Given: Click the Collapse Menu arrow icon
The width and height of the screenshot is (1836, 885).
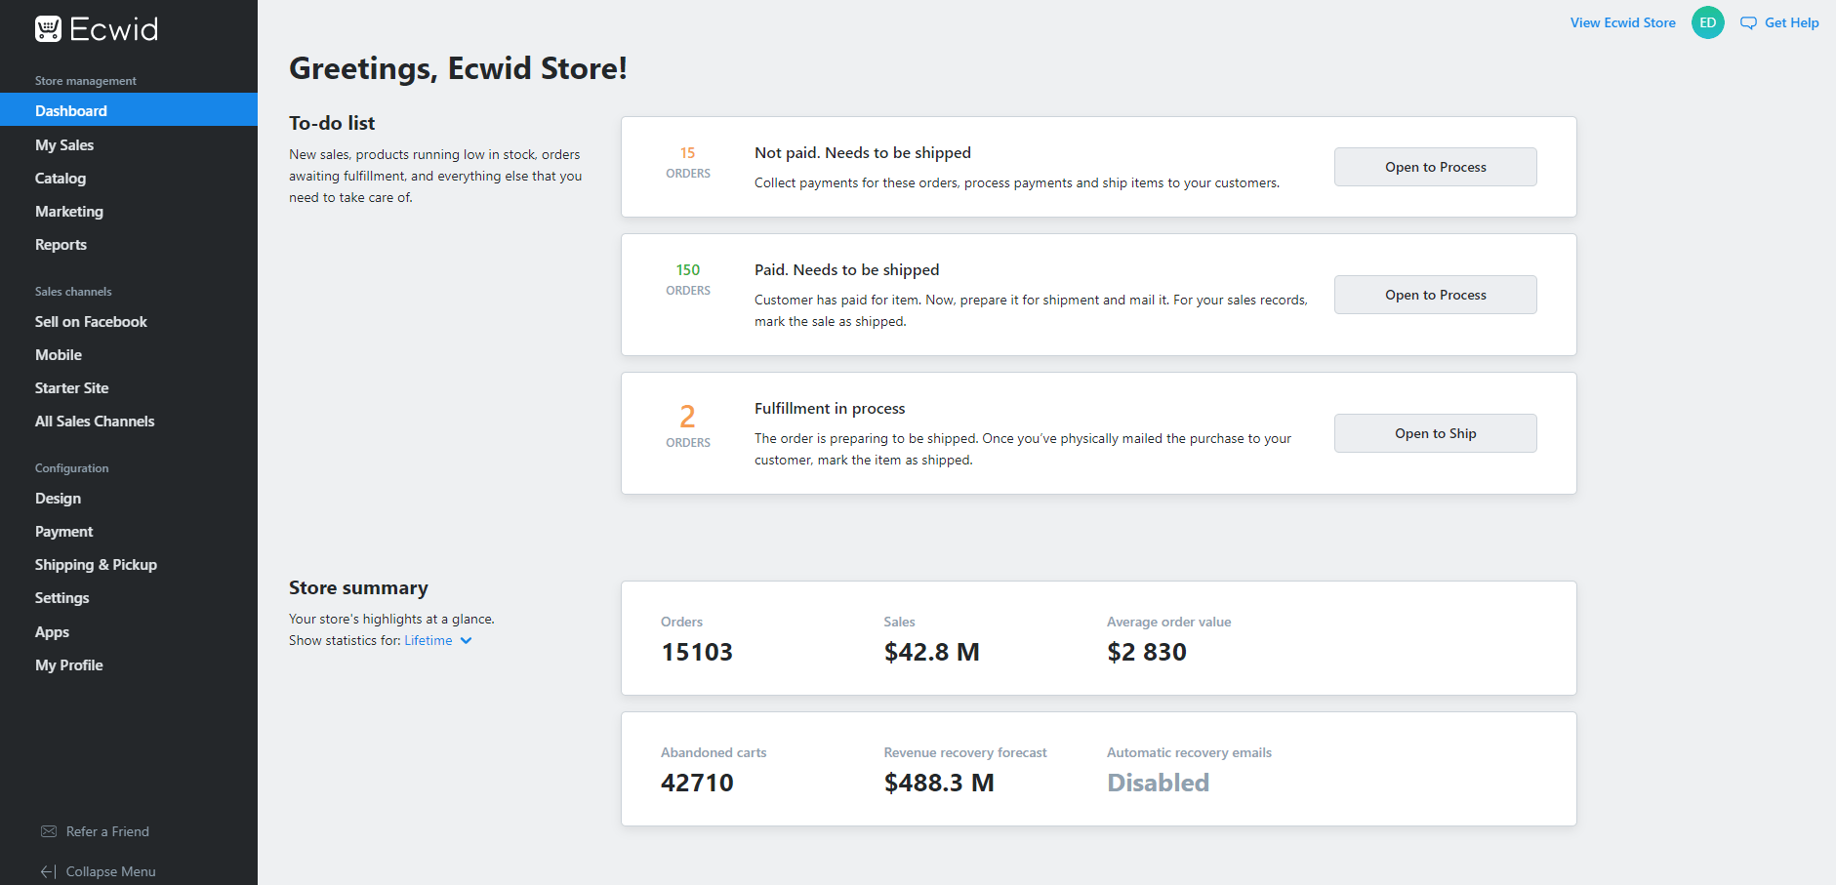Looking at the screenshot, I should click(48, 871).
